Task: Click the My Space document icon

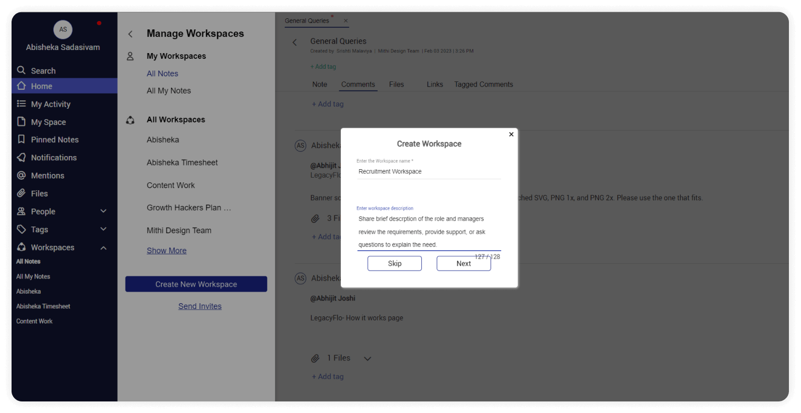Action: click(21, 122)
